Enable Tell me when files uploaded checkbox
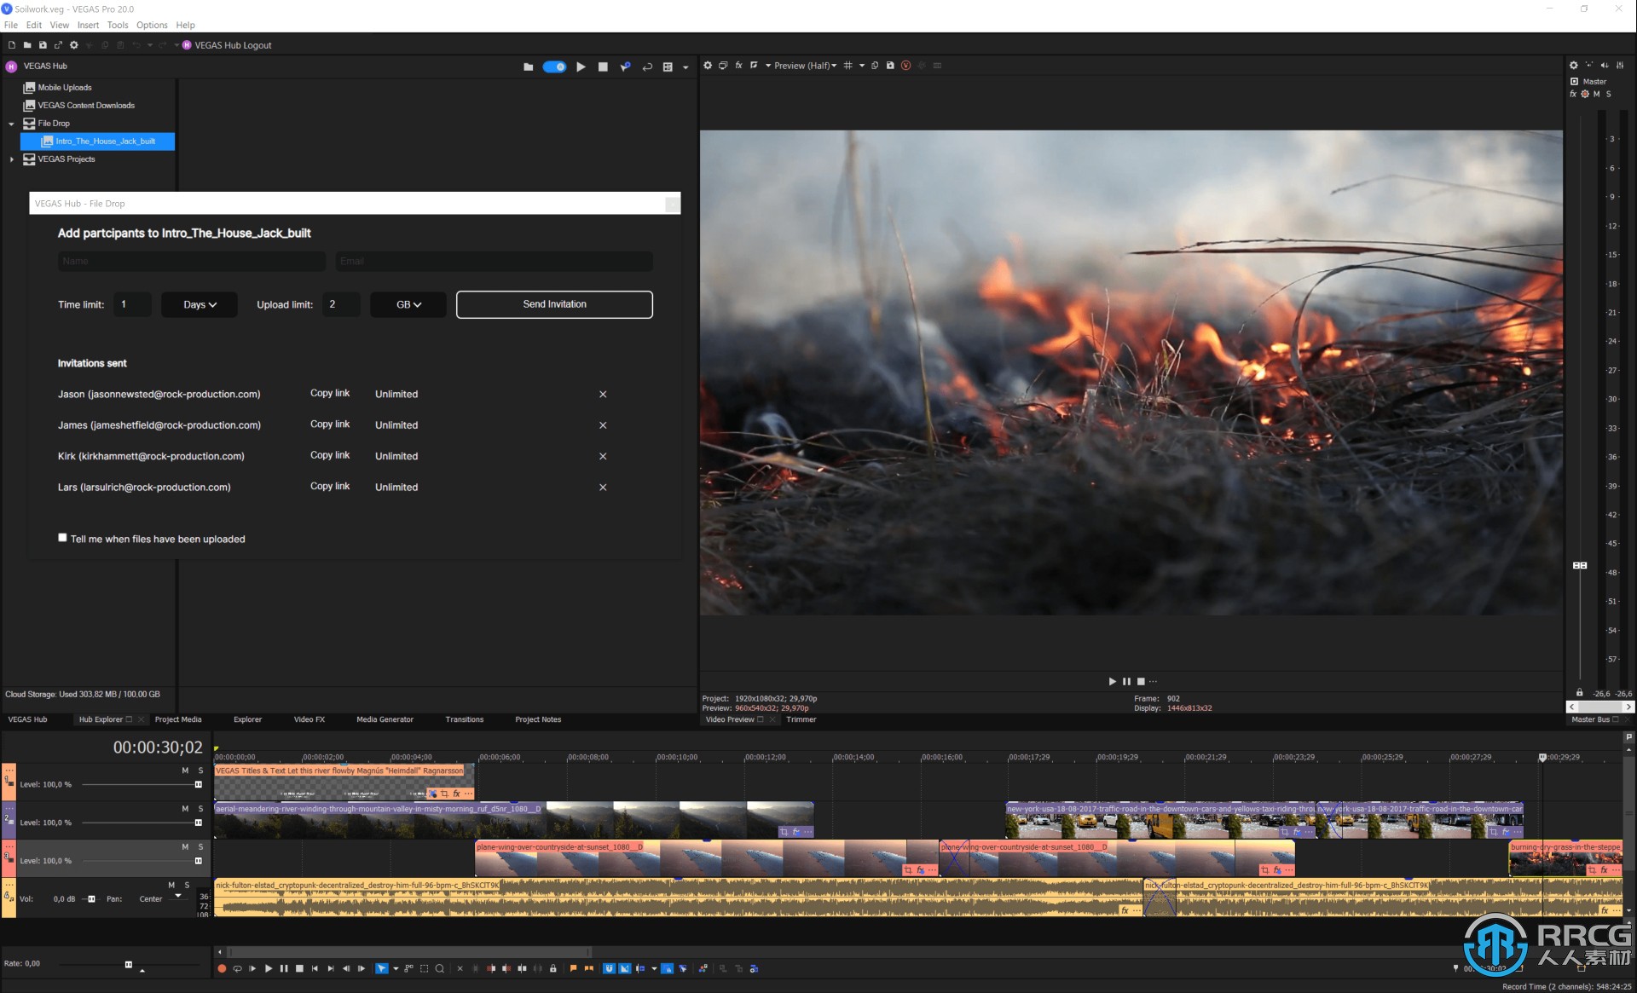The height and width of the screenshot is (993, 1637). (x=62, y=537)
